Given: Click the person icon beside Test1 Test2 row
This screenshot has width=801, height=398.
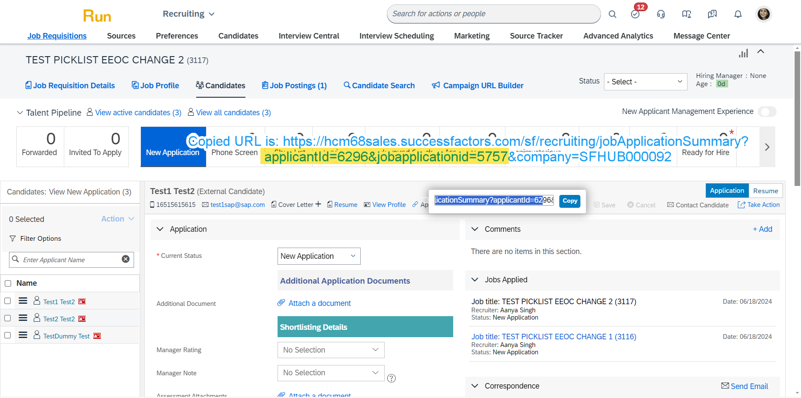Looking at the screenshot, I should 37,300.
